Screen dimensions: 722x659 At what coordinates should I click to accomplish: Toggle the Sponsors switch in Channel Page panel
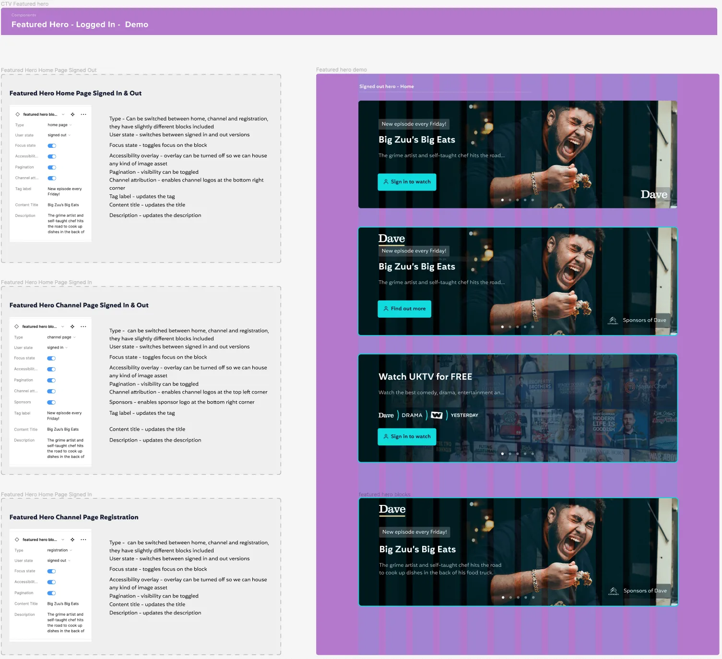(51, 402)
